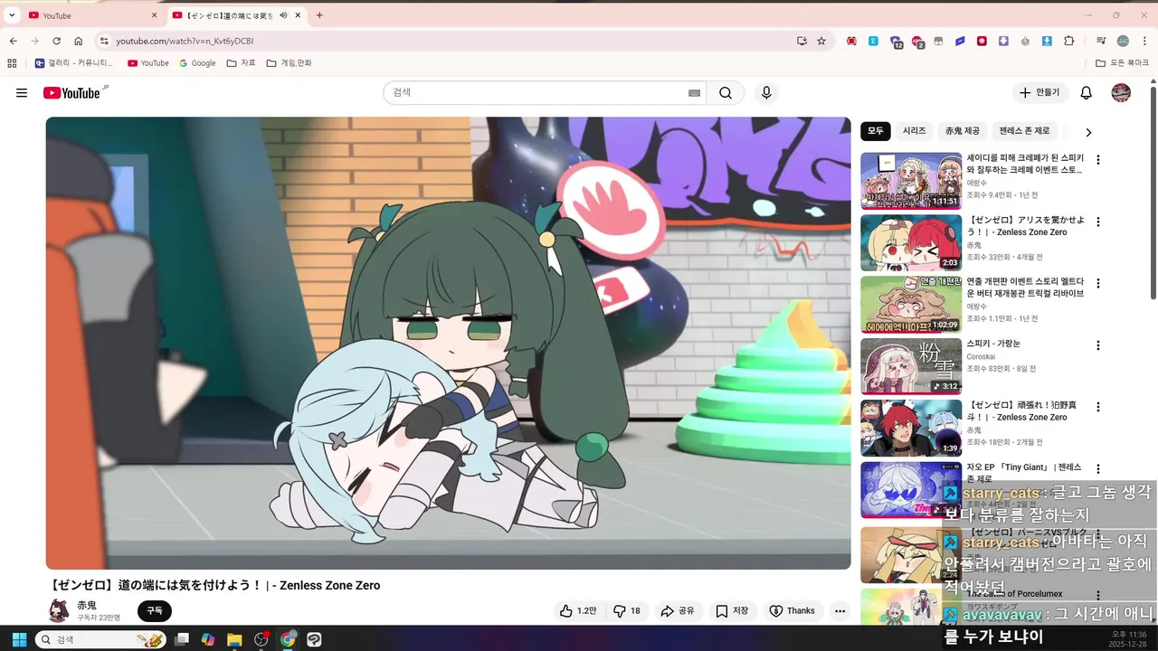This screenshot has height=651, width=1158.
Task: Click in the YouTube 검색 search field
Action: coord(538,93)
